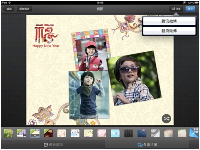Tap 添加图片 to add photos
The width and height of the screenshot is (200, 150).
pos(24,9)
